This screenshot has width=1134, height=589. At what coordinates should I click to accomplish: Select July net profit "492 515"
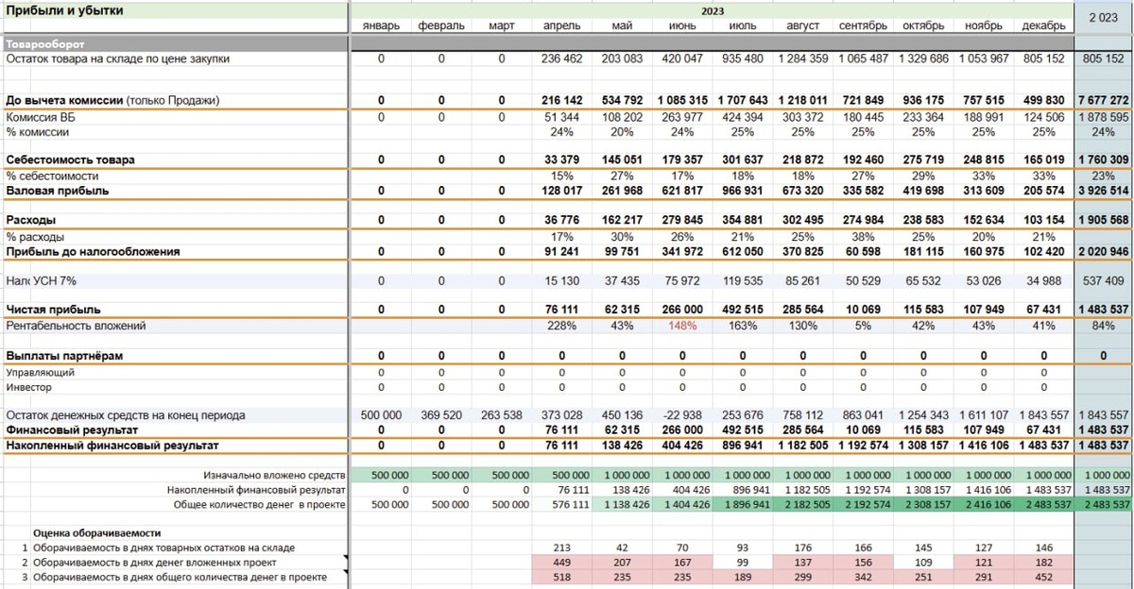(743, 310)
